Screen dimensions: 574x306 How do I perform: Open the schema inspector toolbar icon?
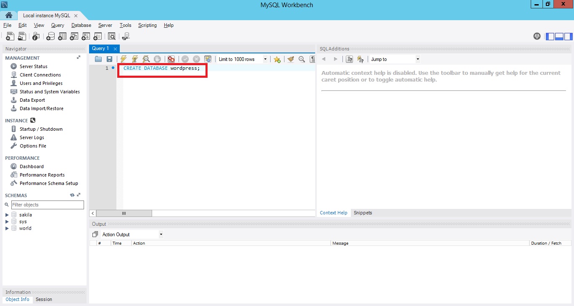pyautogui.click(x=36, y=37)
